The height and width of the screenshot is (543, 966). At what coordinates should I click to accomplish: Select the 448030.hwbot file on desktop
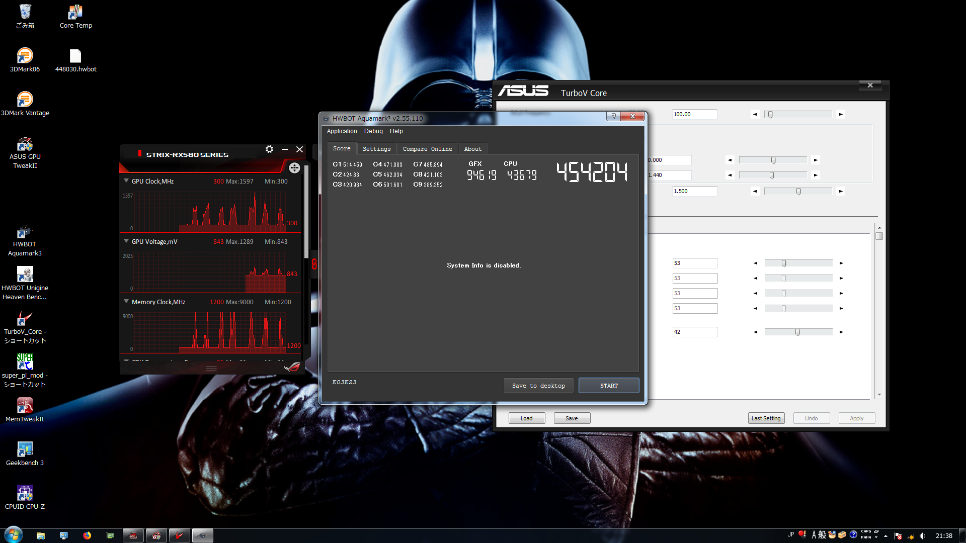click(75, 60)
